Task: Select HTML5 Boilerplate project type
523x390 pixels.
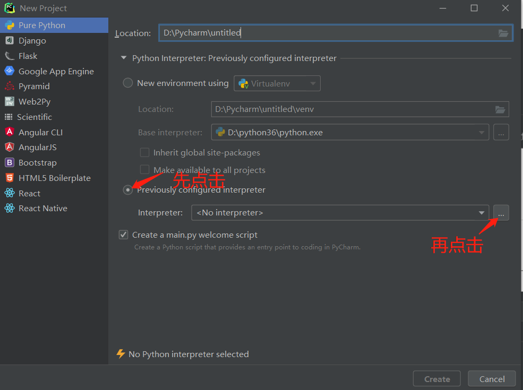Action: tap(54, 178)
